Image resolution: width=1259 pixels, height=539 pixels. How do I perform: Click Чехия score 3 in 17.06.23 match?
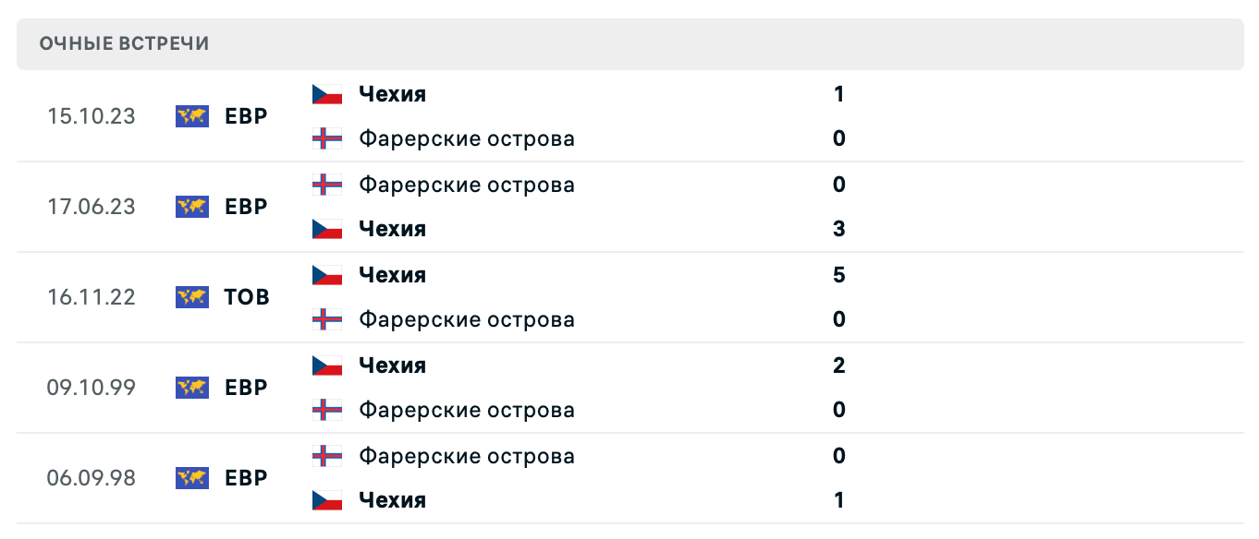pos(838,229)
